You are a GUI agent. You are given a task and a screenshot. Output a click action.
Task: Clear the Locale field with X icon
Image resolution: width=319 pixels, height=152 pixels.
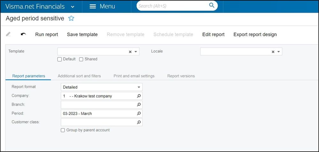tap(273, 52)
